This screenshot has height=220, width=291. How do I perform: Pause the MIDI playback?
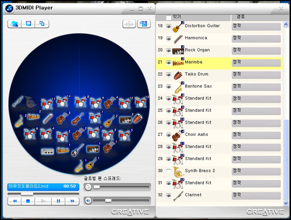point(58,201)
